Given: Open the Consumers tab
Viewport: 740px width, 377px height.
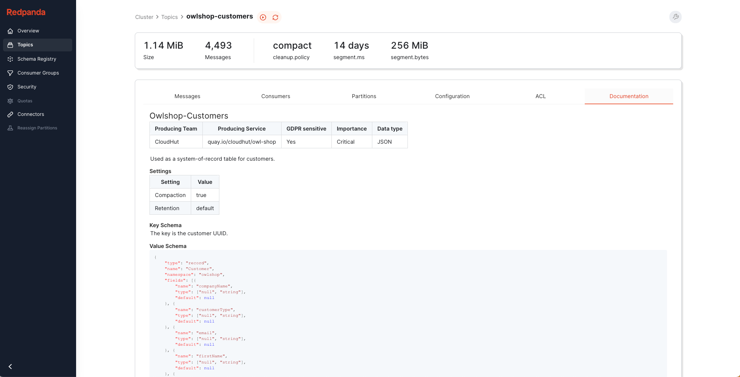Looking at the screenshot, I should point(275,96).
